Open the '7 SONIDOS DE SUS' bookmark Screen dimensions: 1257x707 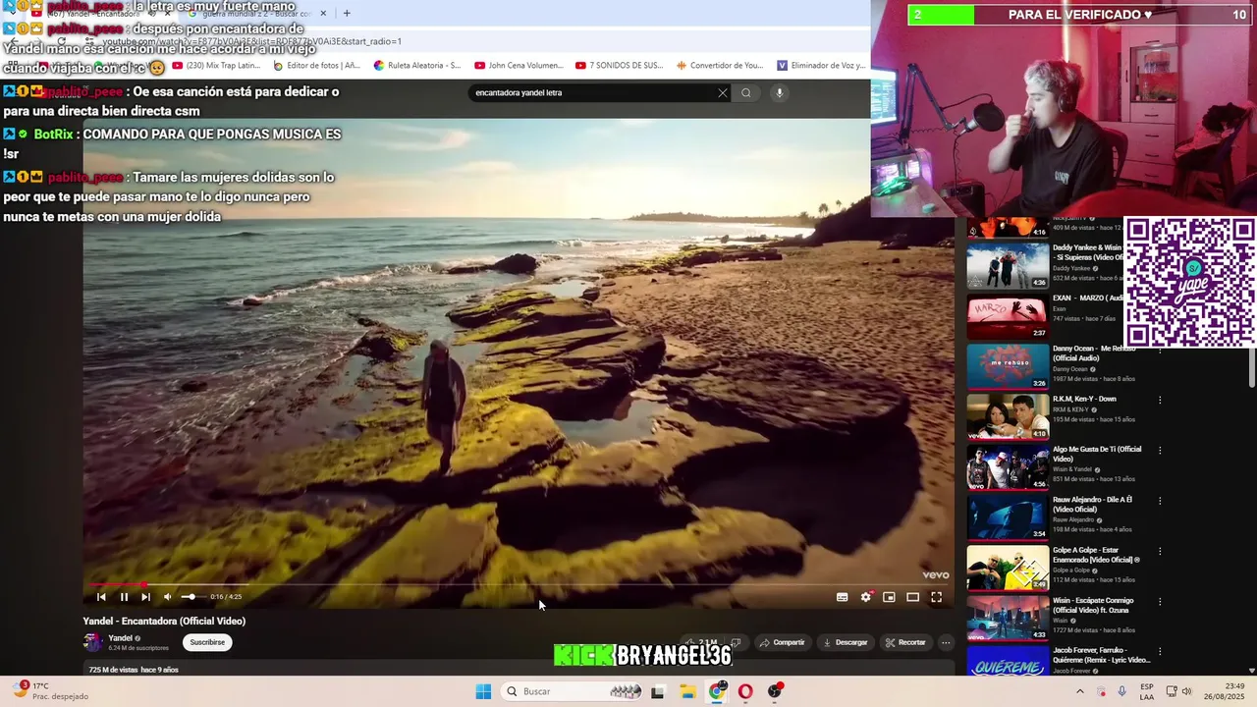[x=620, y=66]
